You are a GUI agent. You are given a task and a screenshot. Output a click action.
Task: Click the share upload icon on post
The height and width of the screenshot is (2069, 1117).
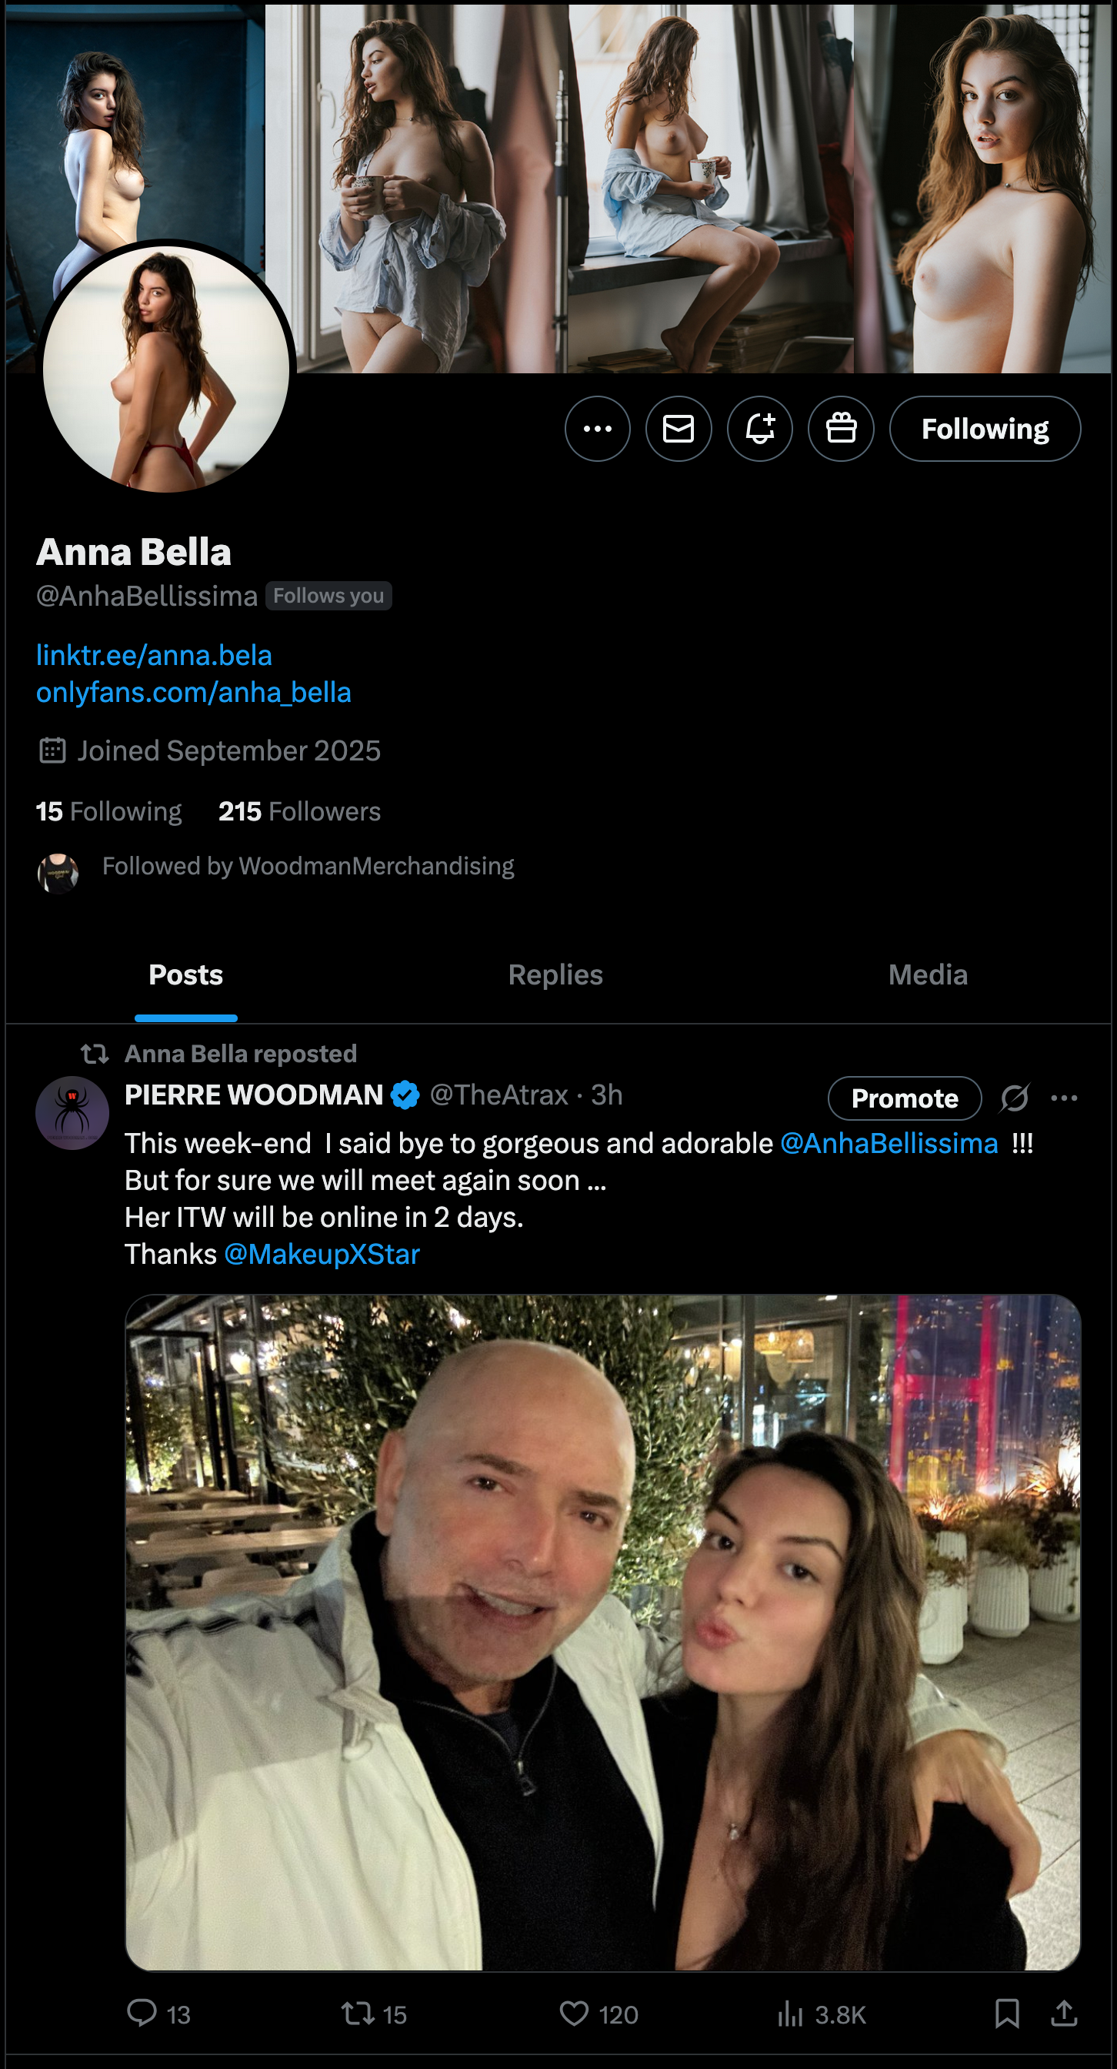point(1063,2013)
